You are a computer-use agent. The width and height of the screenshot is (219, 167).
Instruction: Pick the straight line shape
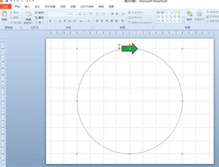166,12
